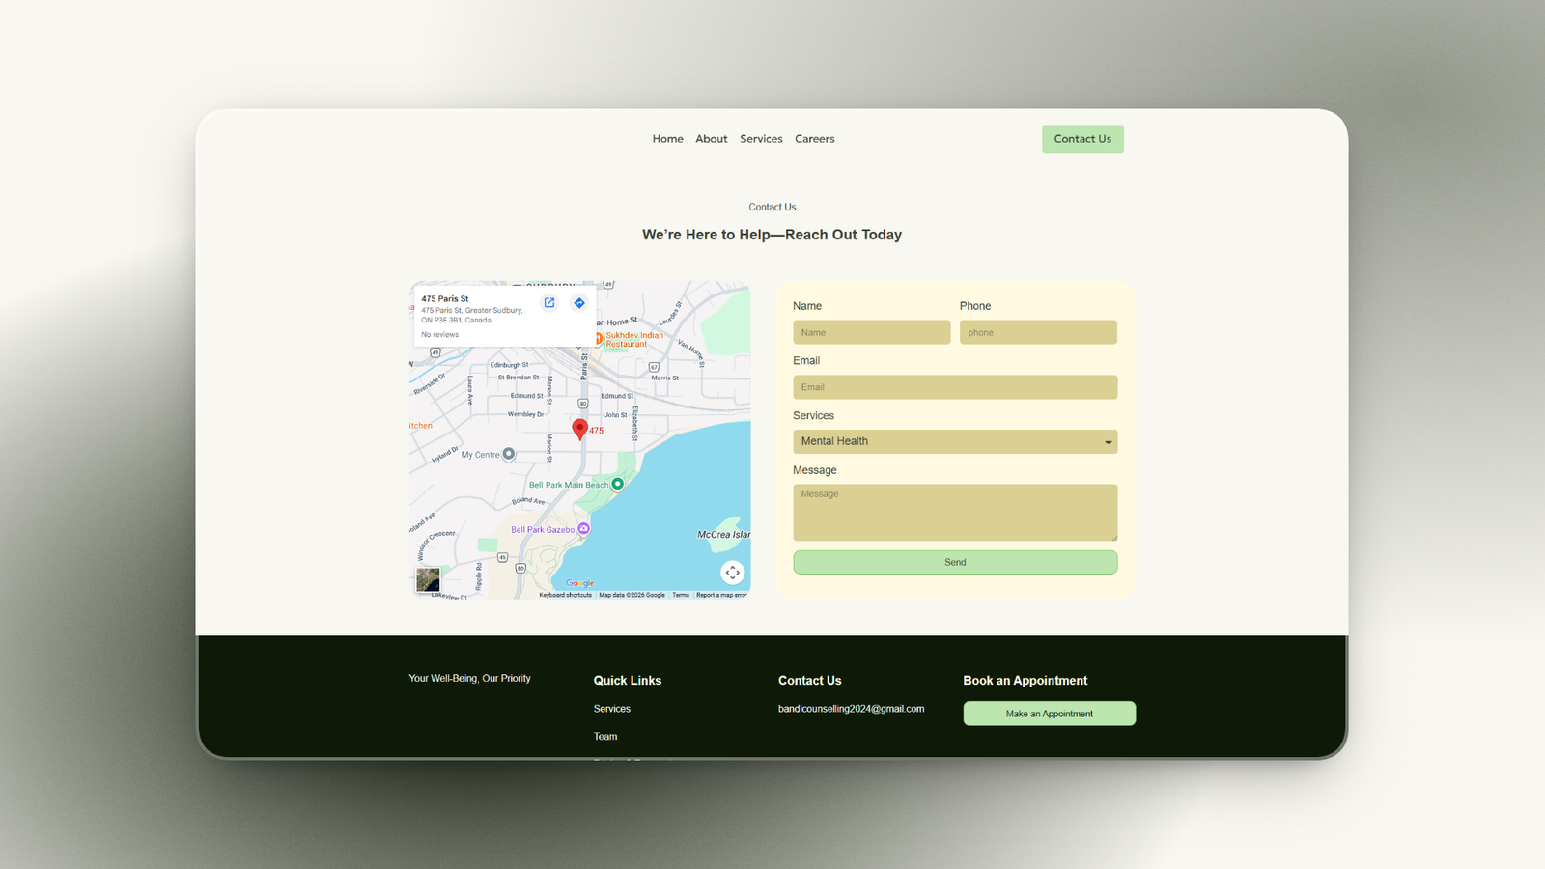1545x869 pixels.
Task: Click the Sukhdev Indian Restaurant marker
Action: coord(599,339)
